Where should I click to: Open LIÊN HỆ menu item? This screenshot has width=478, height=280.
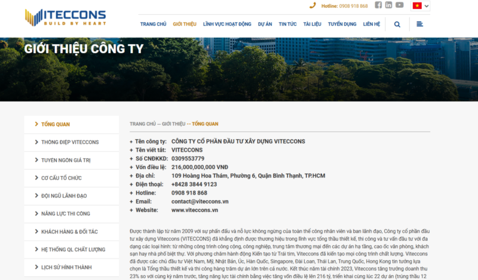click(x=372, y=24)
